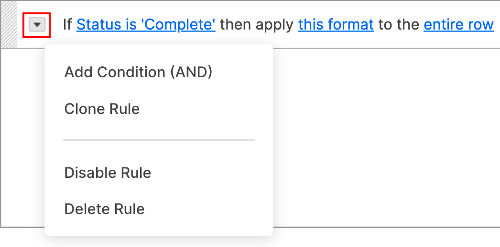Duplicate the rule using Clone Rule
Viewport: 500px width, 247px height.
[102, 109]
